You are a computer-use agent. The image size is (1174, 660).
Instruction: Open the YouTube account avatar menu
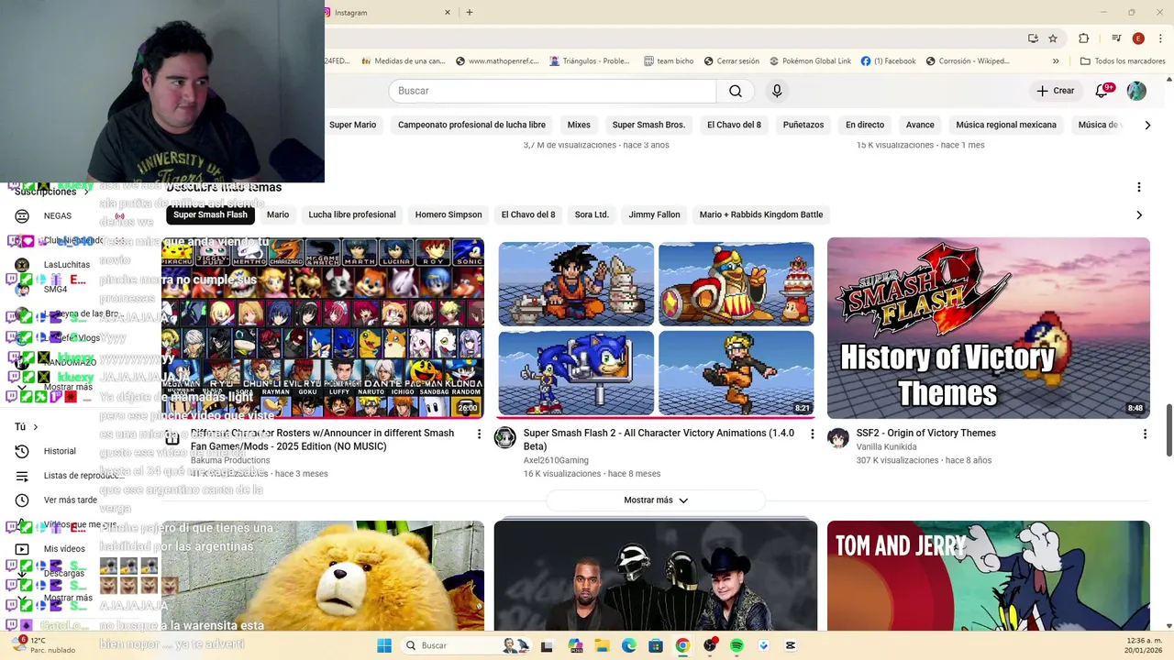[1136, 91]
